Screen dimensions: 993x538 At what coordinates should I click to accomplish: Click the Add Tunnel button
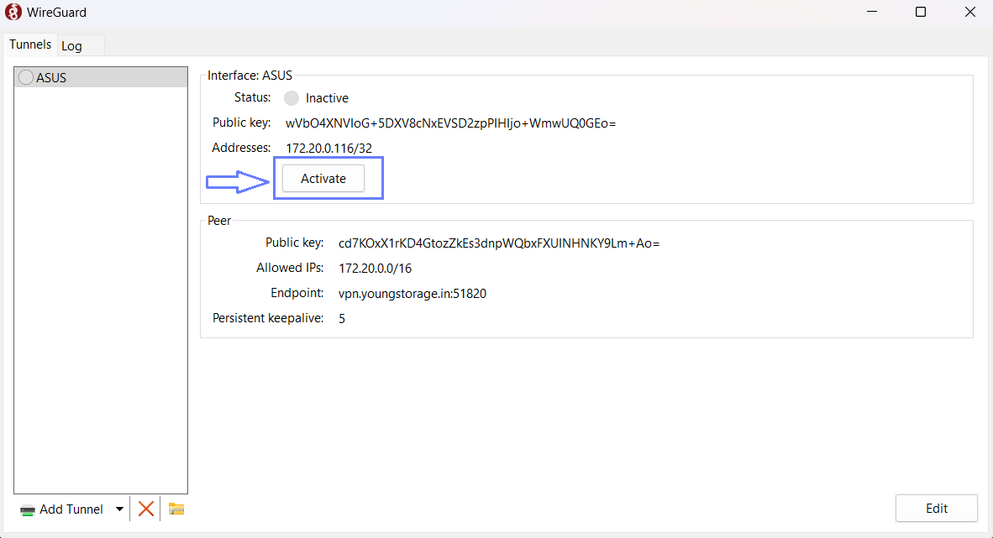tap(63, 509)
